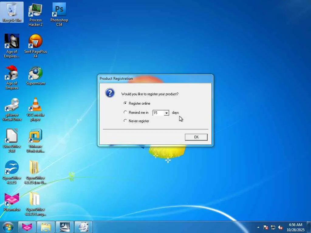Click the Product Registration title bar
The width and height of the screenshot is (311, 233).
click(155, 79)
